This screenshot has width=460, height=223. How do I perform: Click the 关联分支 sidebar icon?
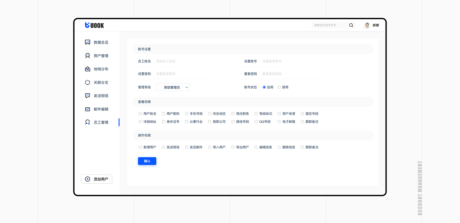click(88, 82)
